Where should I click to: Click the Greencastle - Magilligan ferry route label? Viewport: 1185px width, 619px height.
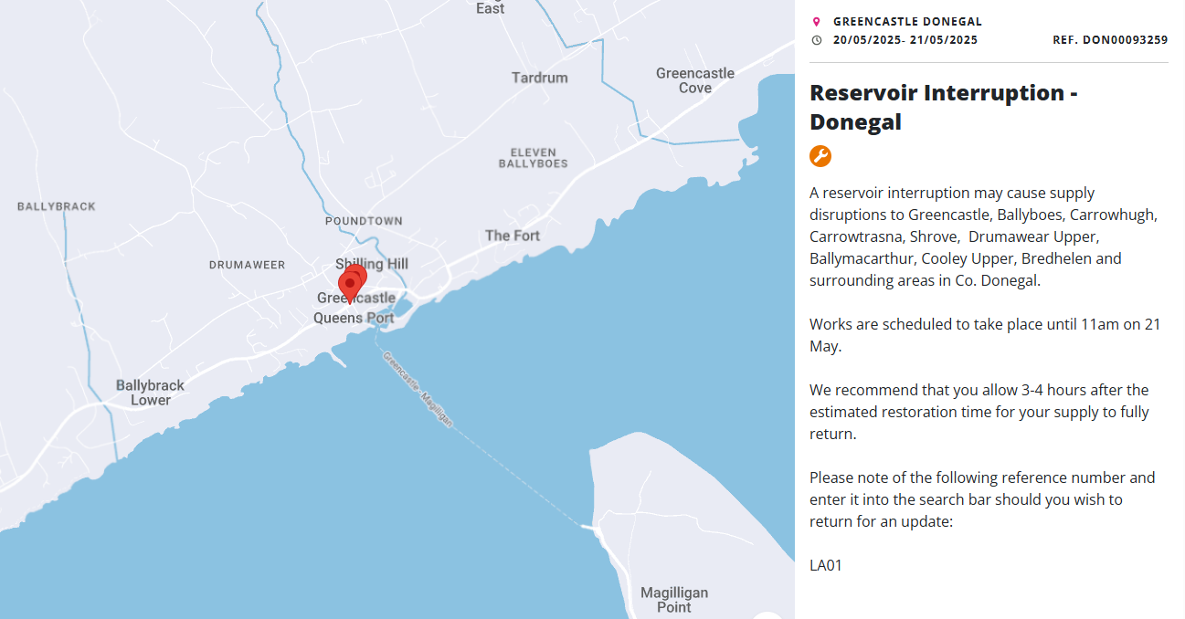[418, 389]
